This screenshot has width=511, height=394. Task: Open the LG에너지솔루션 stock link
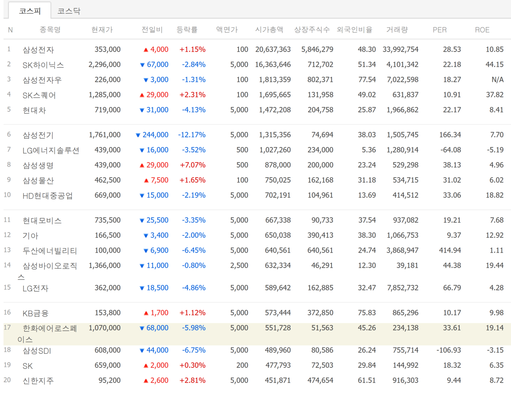[51, 150]
